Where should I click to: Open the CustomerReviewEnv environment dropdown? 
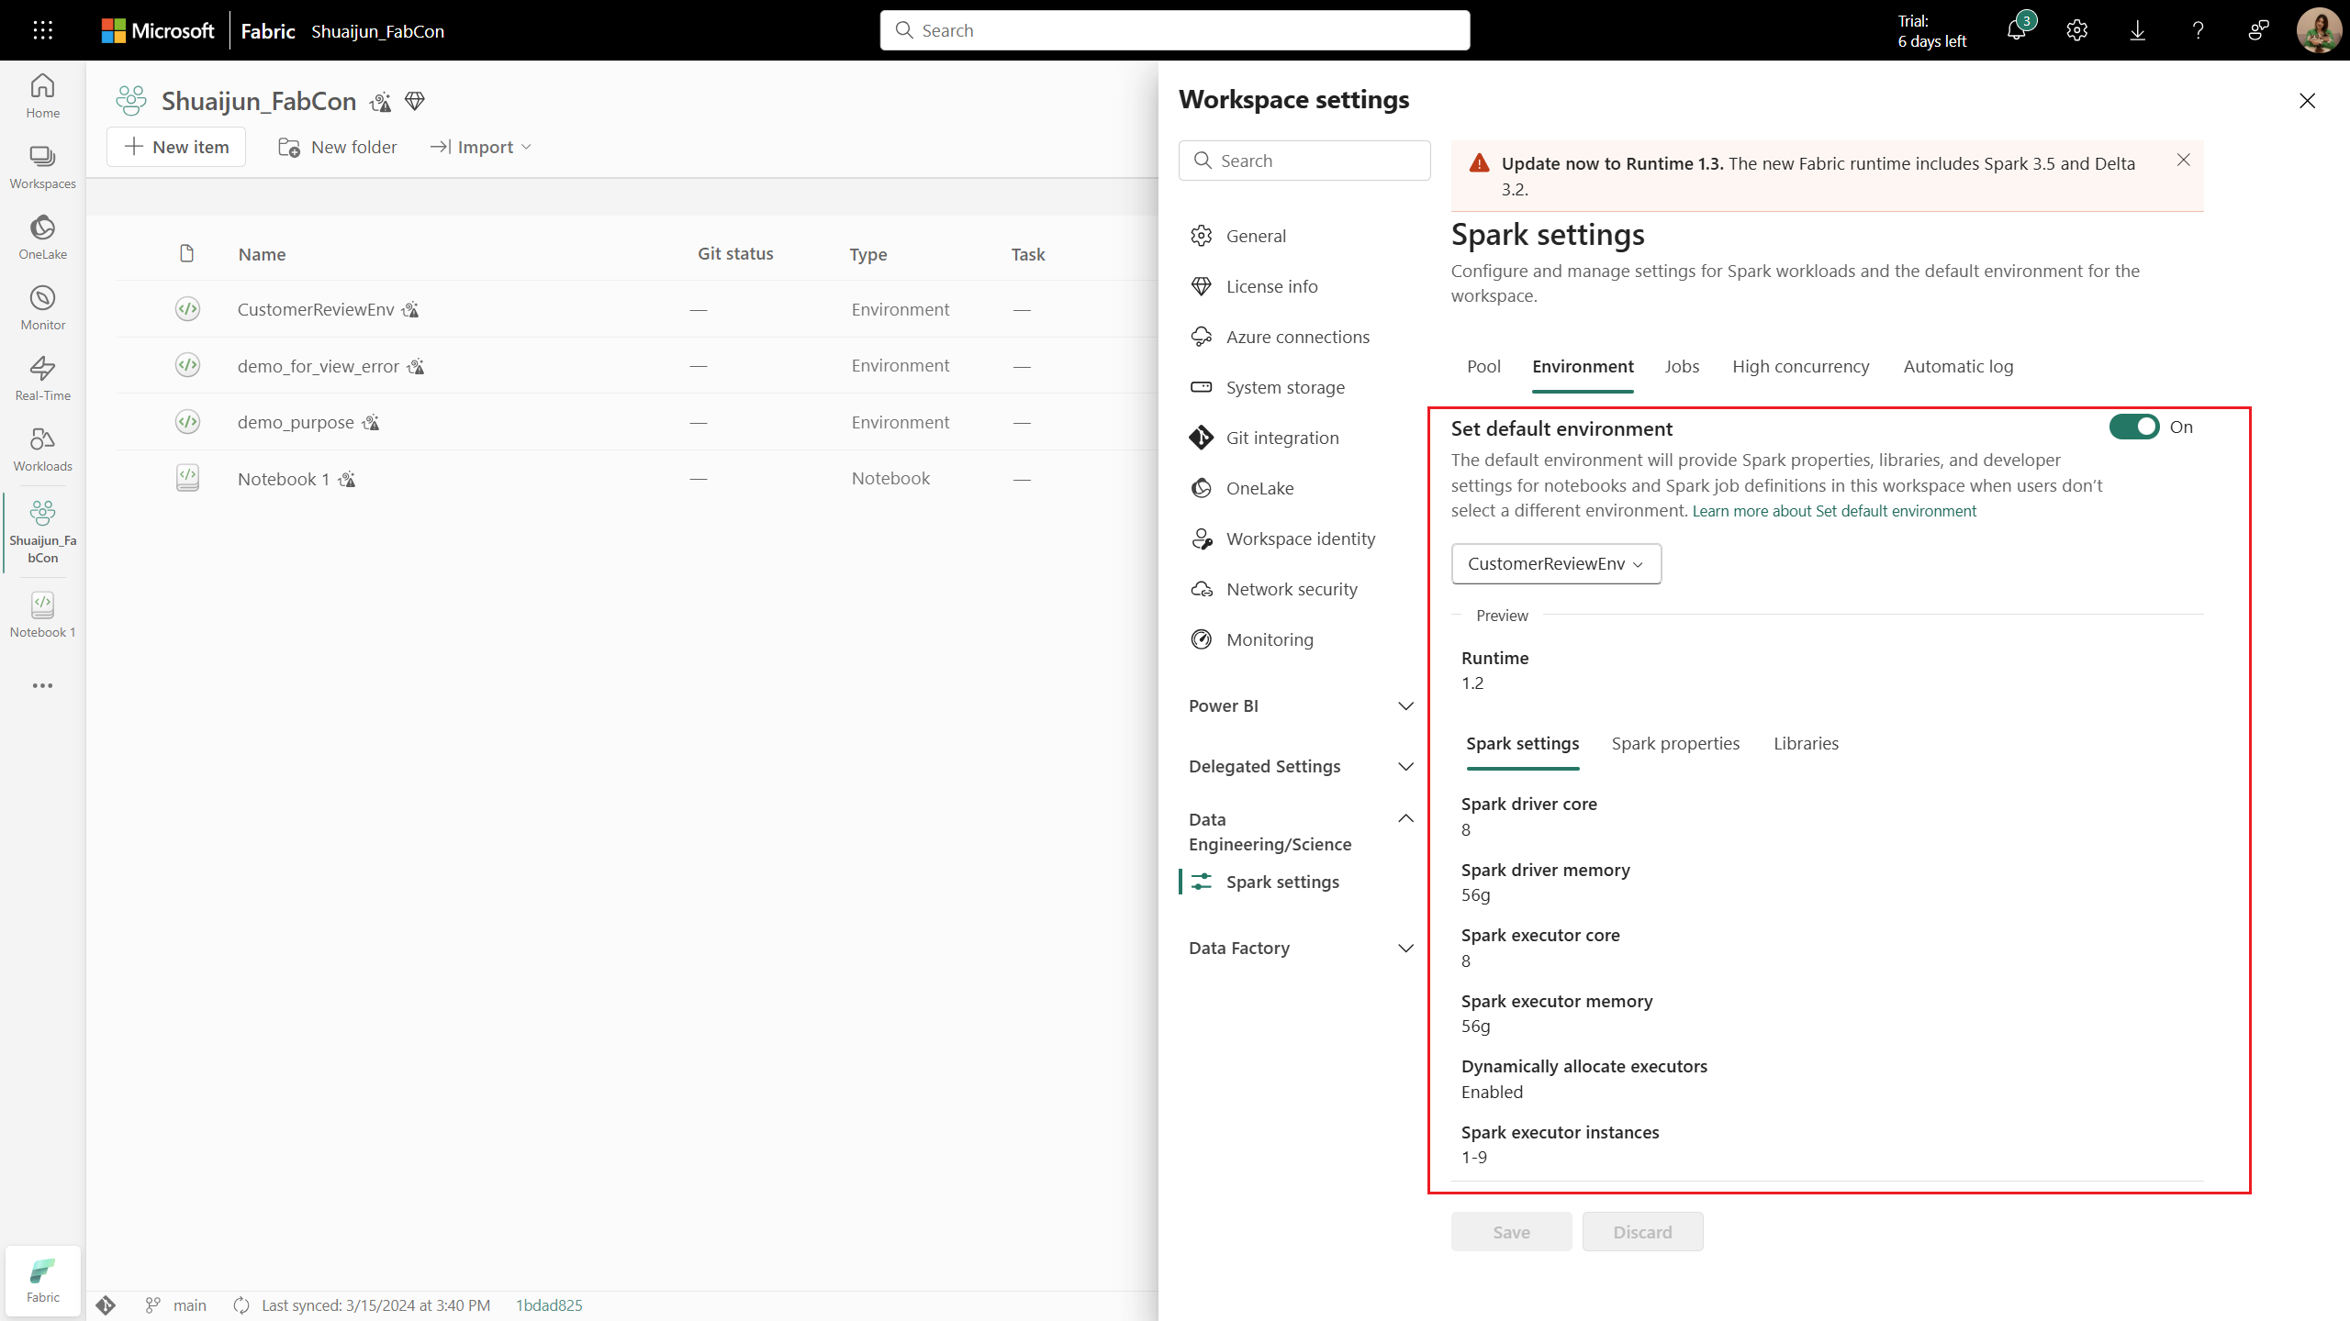click(1556, 563)
